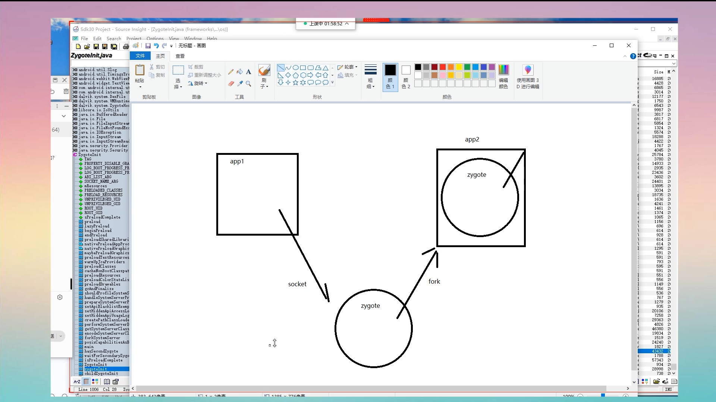Switch to the View tab
This screenshot has height=402, width=716.
point(180,56)
